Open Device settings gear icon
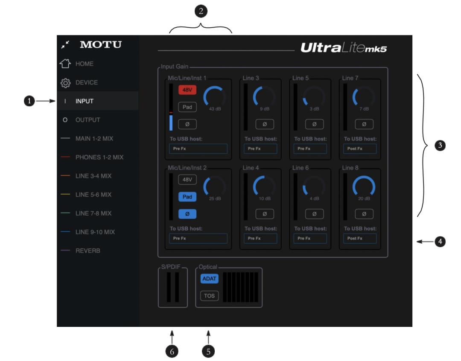 pyautogui.click(x=65, y=83)
